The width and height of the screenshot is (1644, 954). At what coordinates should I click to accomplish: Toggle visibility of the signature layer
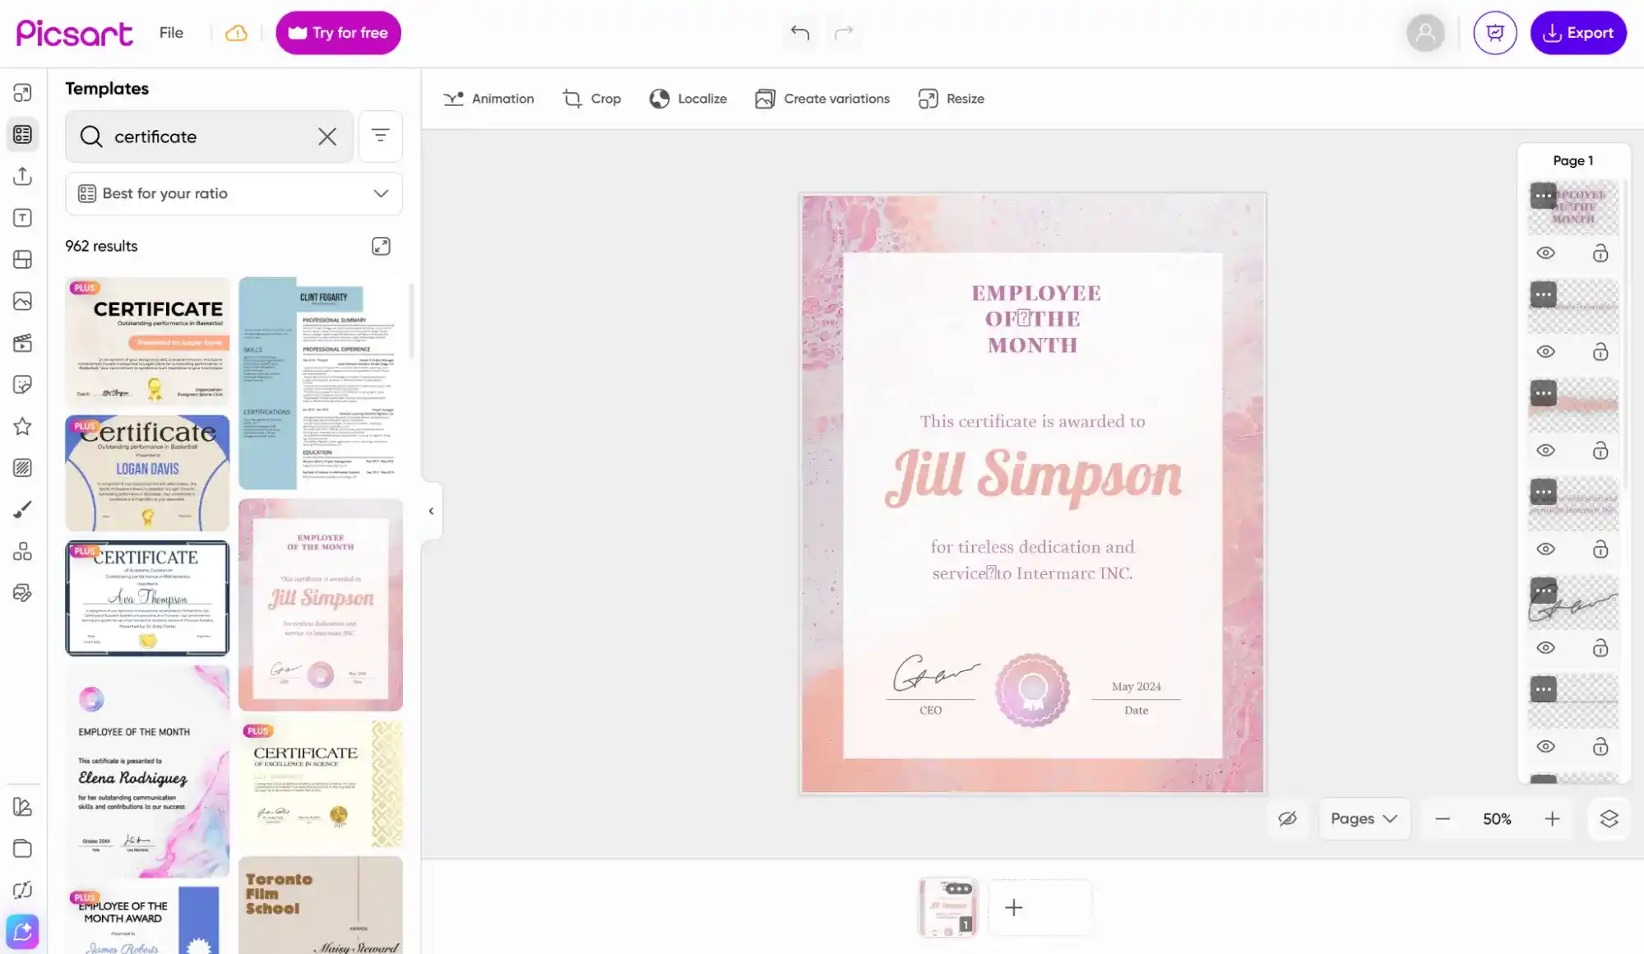point(1545,648)
